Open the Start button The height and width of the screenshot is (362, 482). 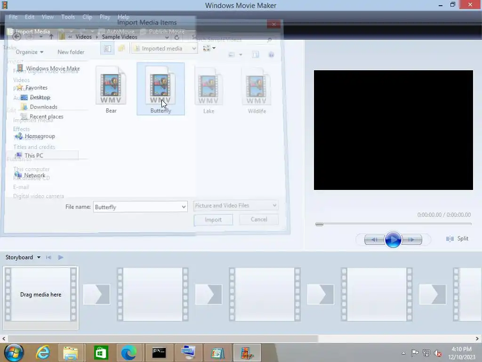pos(14,353)
